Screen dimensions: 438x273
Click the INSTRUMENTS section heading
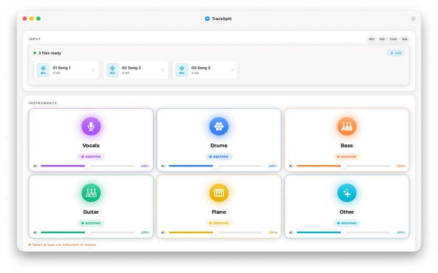coord(43,103)
